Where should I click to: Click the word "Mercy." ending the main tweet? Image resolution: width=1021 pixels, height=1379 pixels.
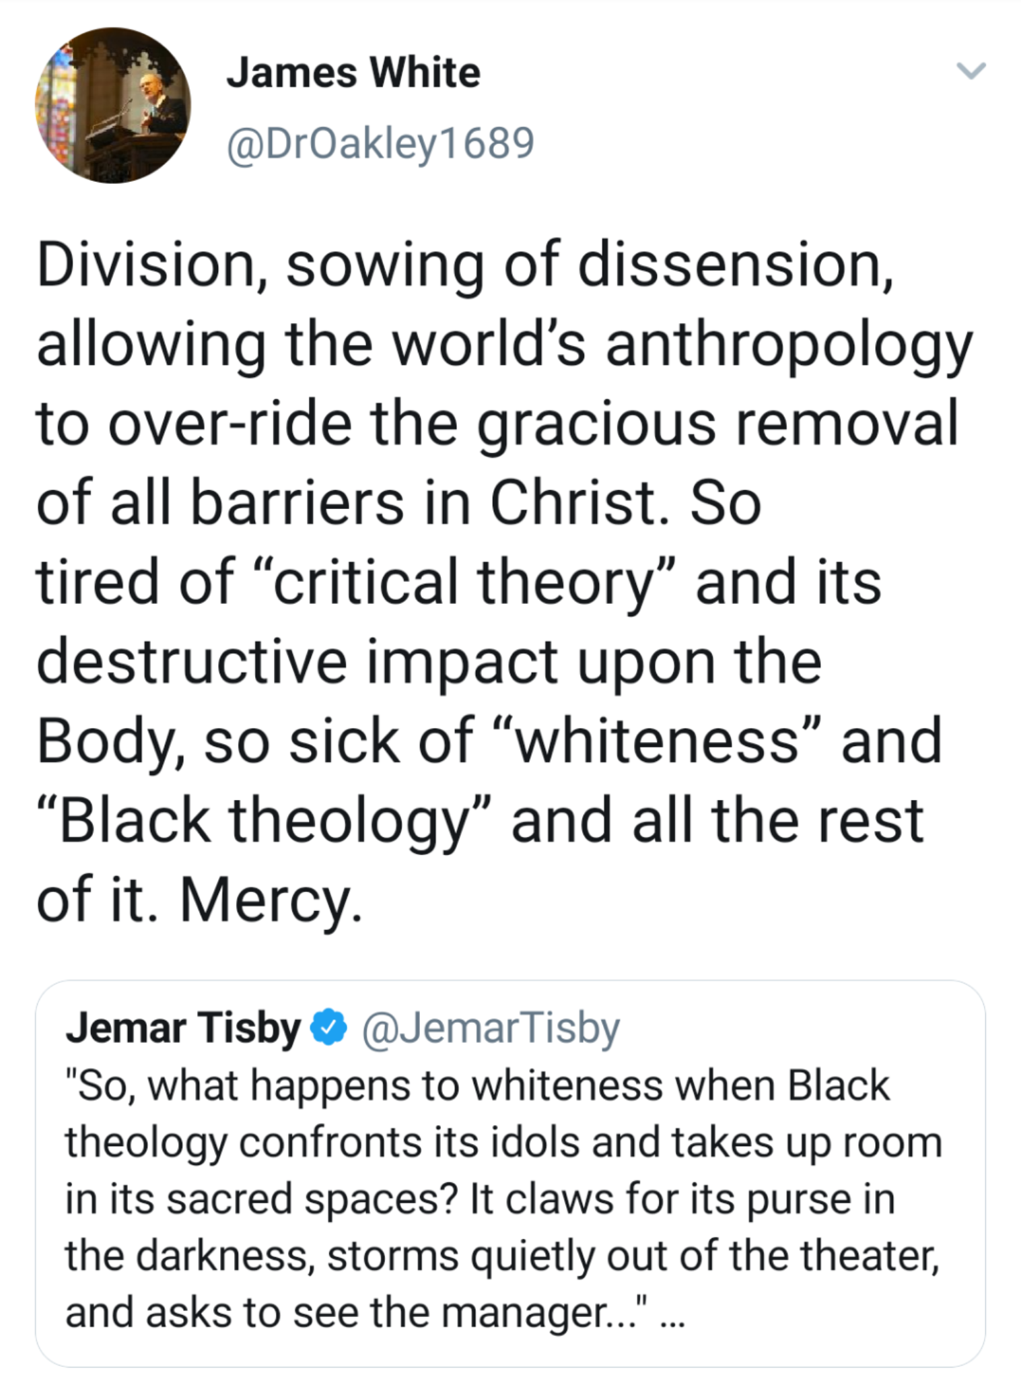pyautogui.click(x=271, y=901)
